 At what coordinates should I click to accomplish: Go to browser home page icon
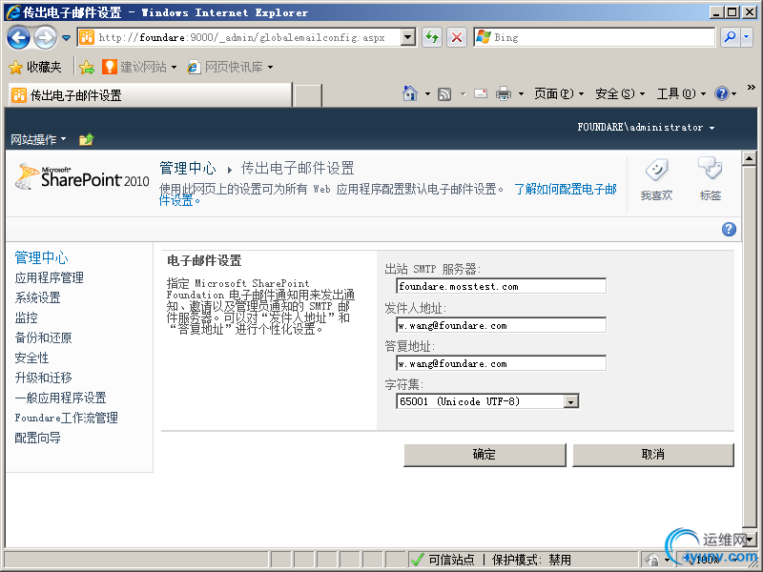(x=410, y=93)
